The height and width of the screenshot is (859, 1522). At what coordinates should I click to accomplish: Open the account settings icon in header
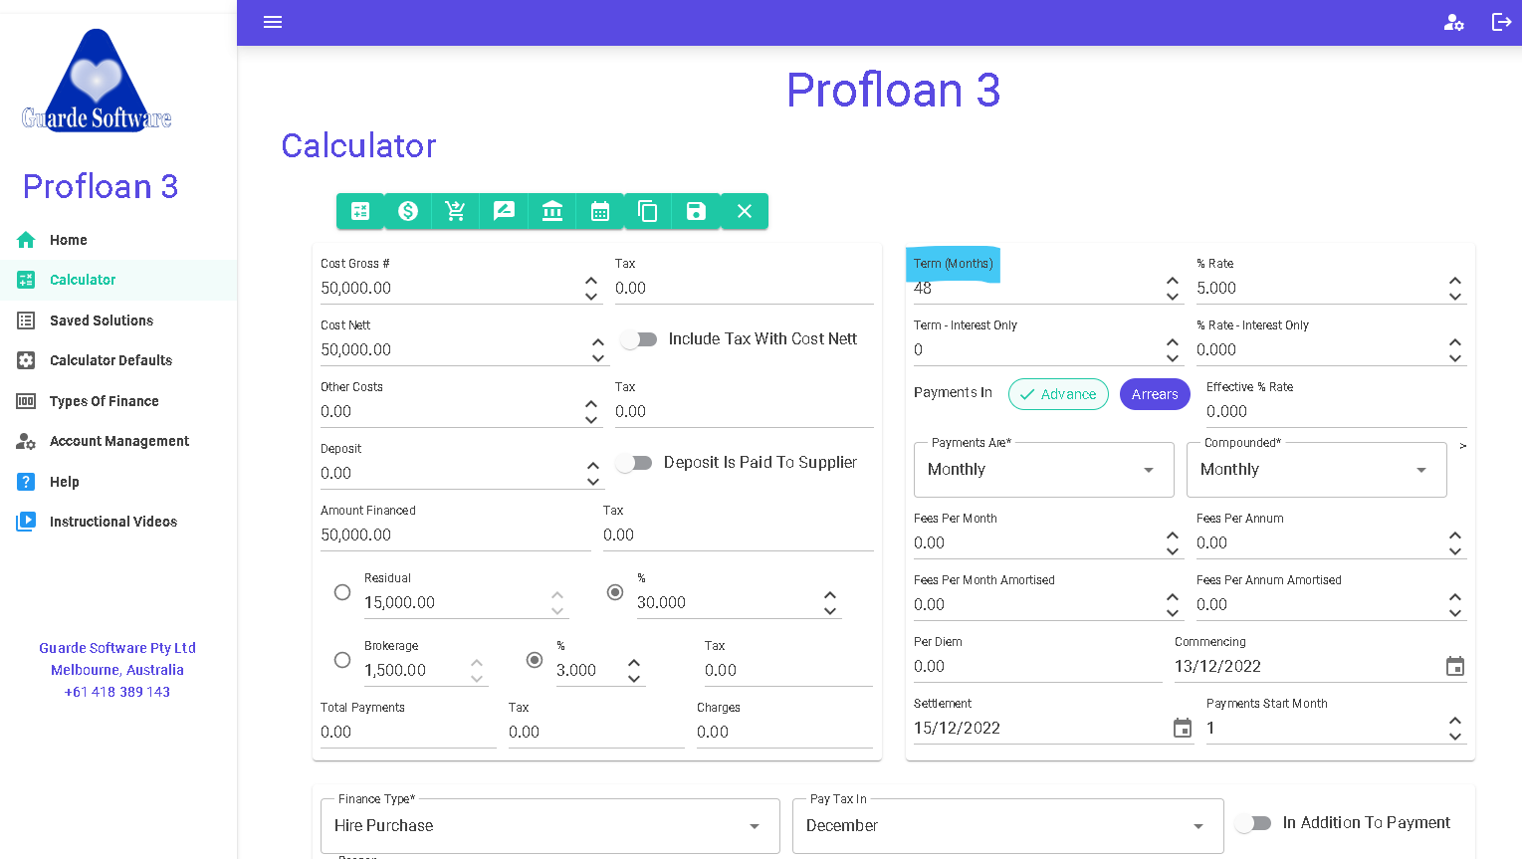point(1453,22)
